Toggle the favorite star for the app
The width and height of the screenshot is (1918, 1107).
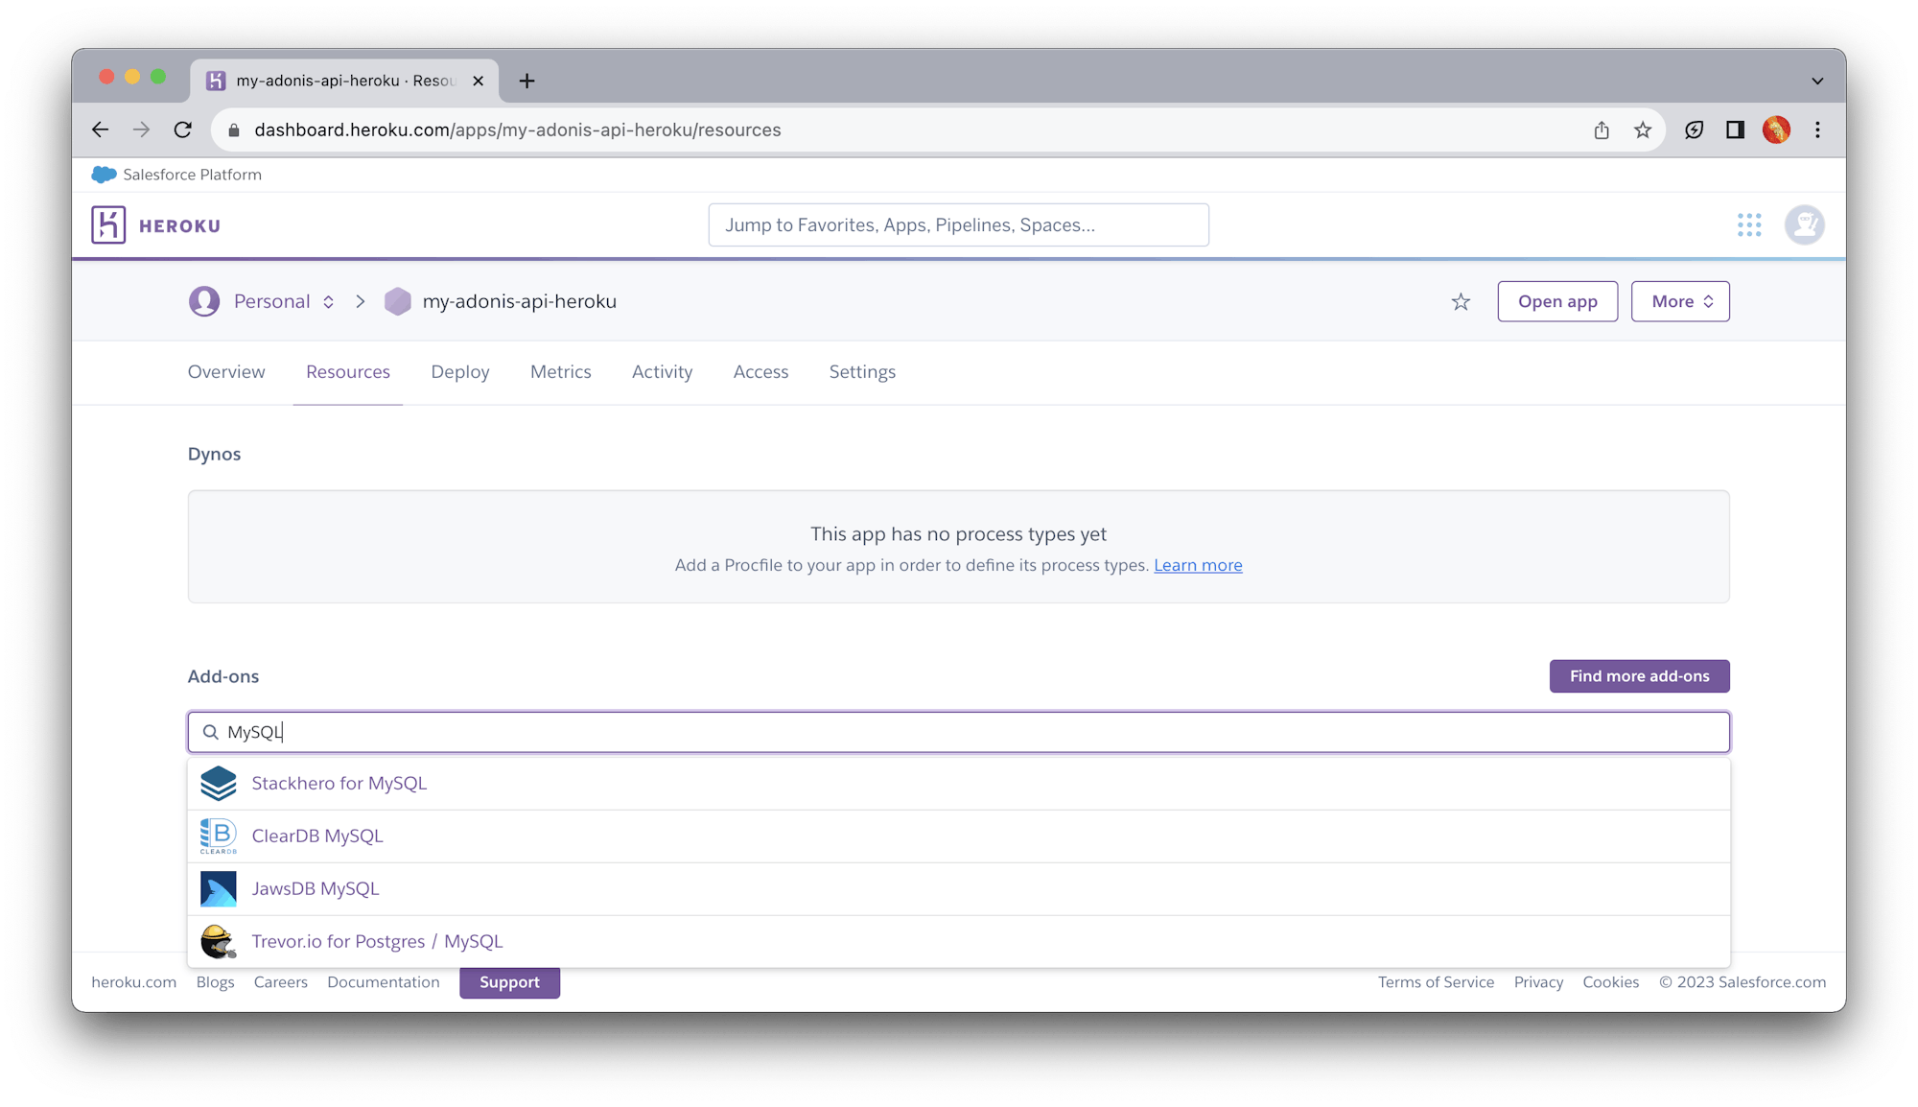tap(1461, 300)
